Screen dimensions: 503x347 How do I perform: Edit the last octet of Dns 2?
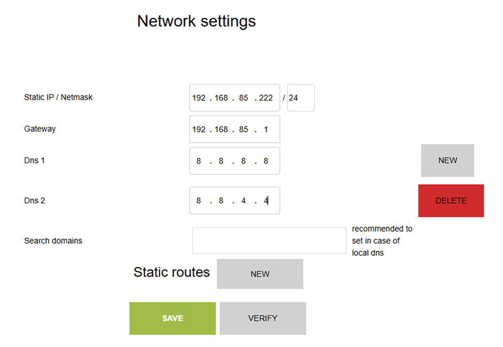pyautogui.click(x=266, y=201)
